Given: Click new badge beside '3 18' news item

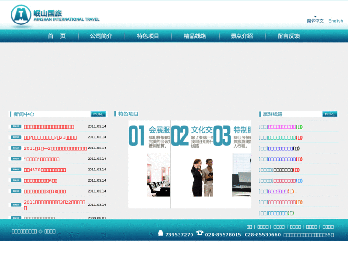Looking at the screenshot, I should (16, 191).
